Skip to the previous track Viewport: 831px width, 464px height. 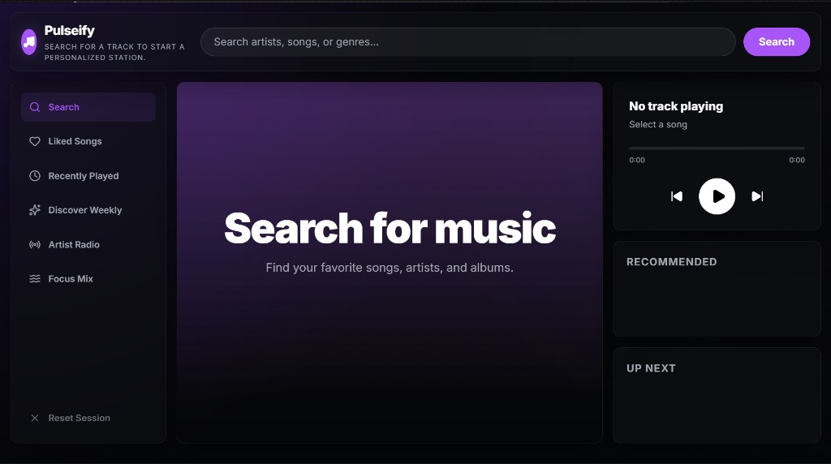[x=677, y=196]
